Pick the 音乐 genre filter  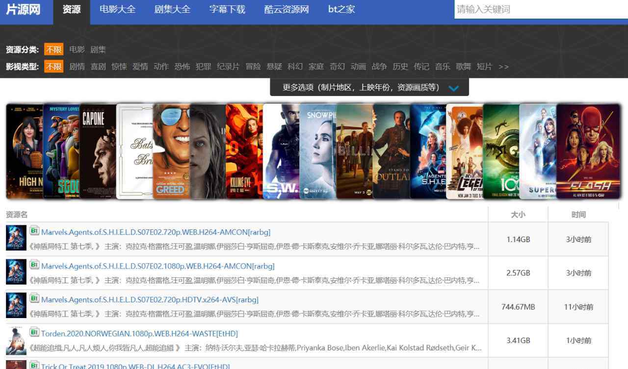443,66
